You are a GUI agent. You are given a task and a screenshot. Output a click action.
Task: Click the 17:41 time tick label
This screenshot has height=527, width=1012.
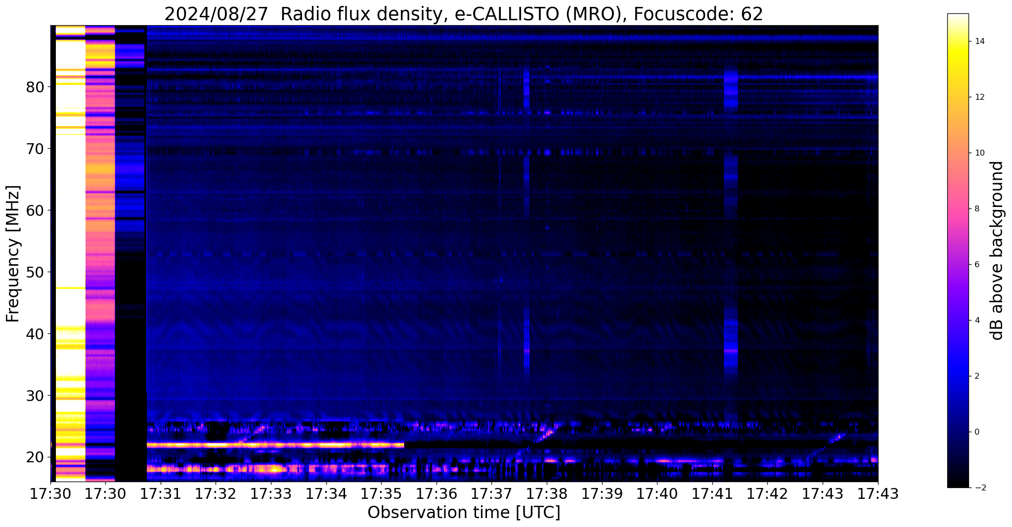pyautogui.click(x=712, y=493)
